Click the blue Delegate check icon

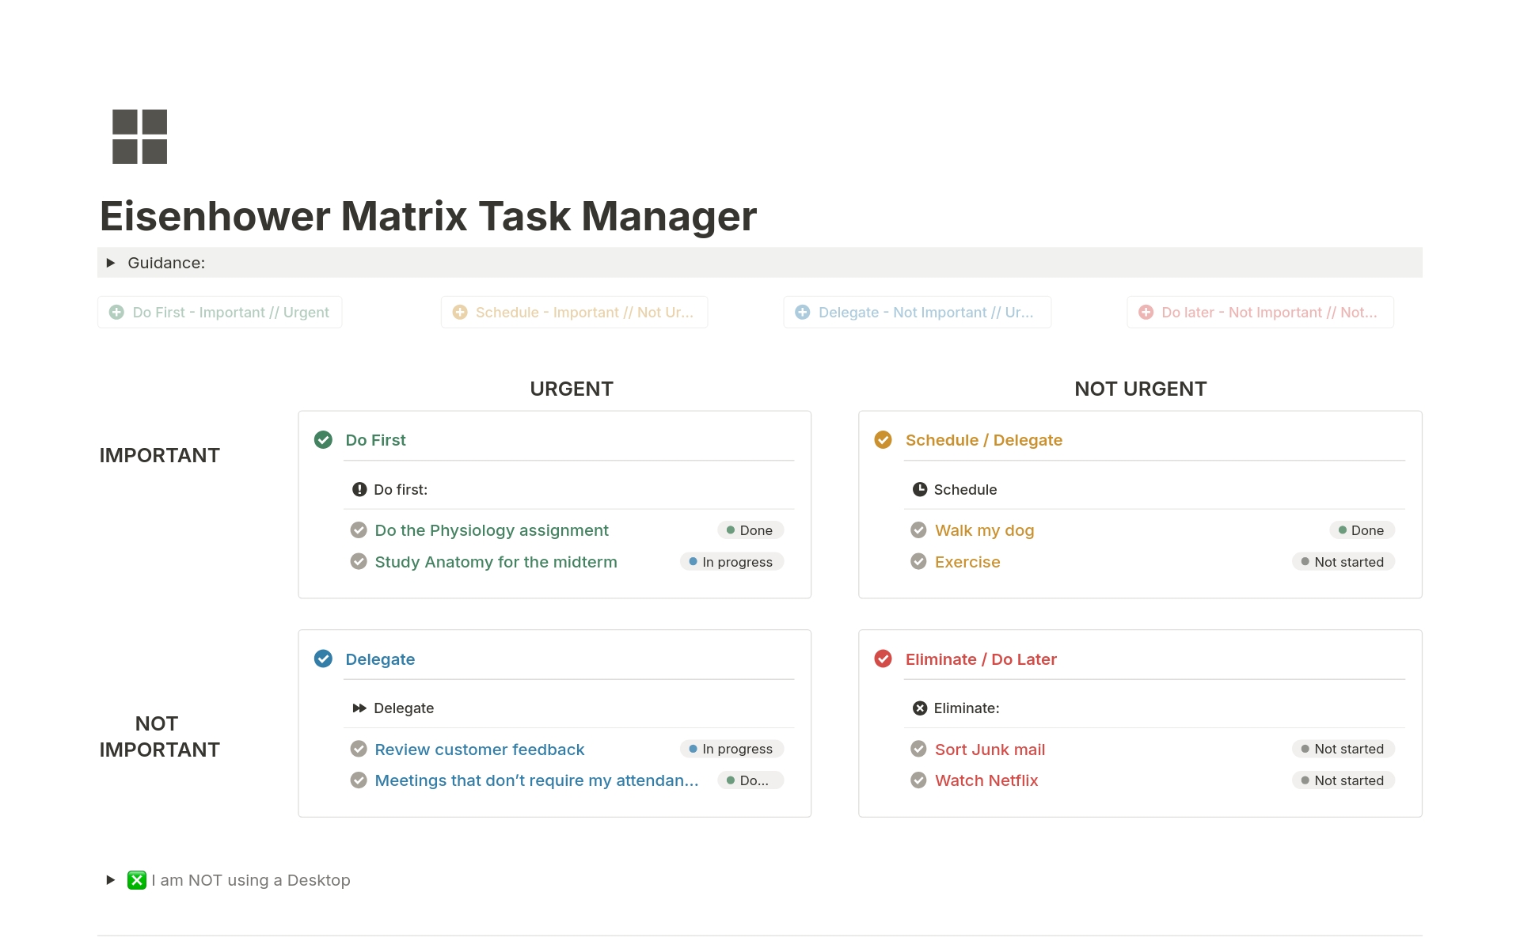click(x=323, y=659)
